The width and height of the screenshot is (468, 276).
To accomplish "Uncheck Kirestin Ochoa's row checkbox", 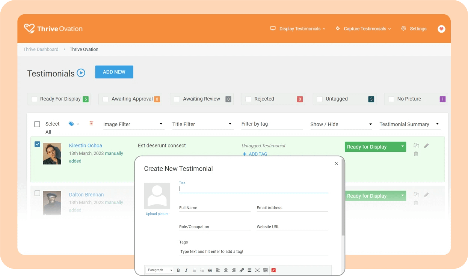I will tap(37, 144).
